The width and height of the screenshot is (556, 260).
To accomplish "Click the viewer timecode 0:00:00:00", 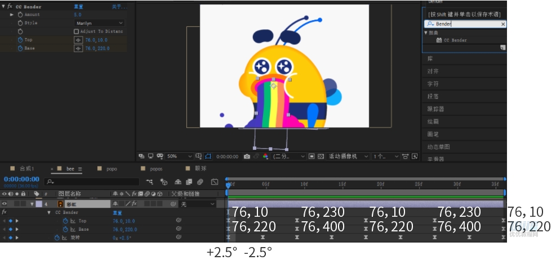I will [x=227, y=157].
